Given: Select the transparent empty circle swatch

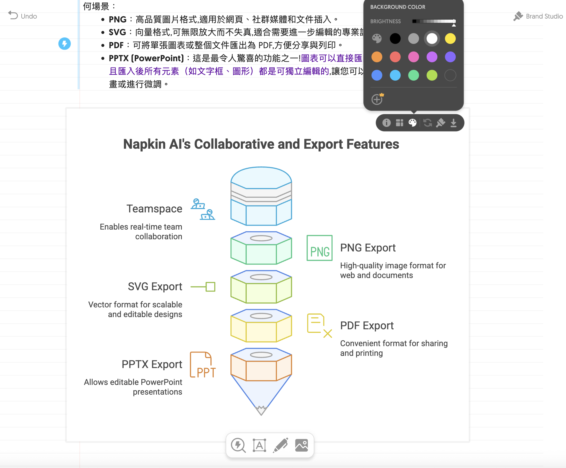Looking at the screenshot, I should [x=450, y=75].
